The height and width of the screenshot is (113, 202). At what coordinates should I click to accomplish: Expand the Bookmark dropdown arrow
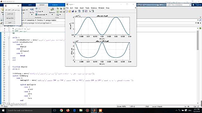click(46, 15)
